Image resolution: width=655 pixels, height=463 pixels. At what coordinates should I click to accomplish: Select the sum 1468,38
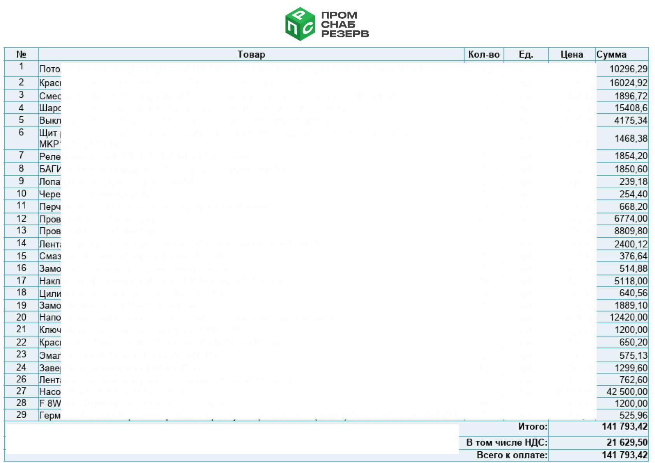(x=631, y=139)
